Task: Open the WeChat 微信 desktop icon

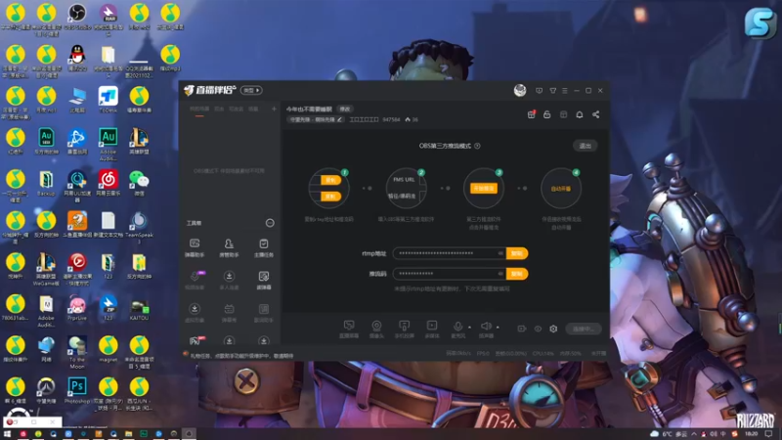Action: (139, 183)
